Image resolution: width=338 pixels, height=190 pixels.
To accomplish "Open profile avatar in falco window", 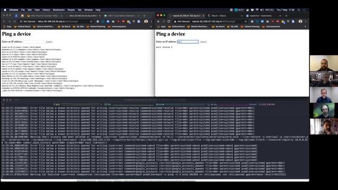I will (x=146, y=22).
